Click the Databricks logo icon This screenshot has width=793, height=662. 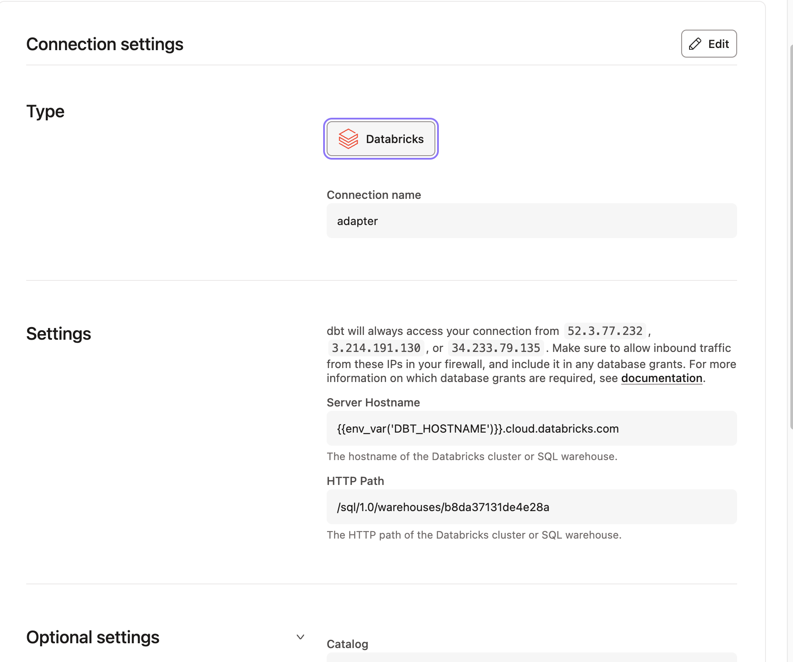point(348,139)
